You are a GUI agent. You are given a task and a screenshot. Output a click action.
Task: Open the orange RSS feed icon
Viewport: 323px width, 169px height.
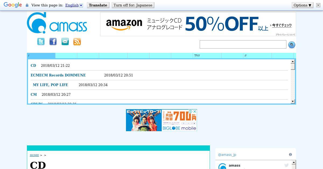pos(77,42)
